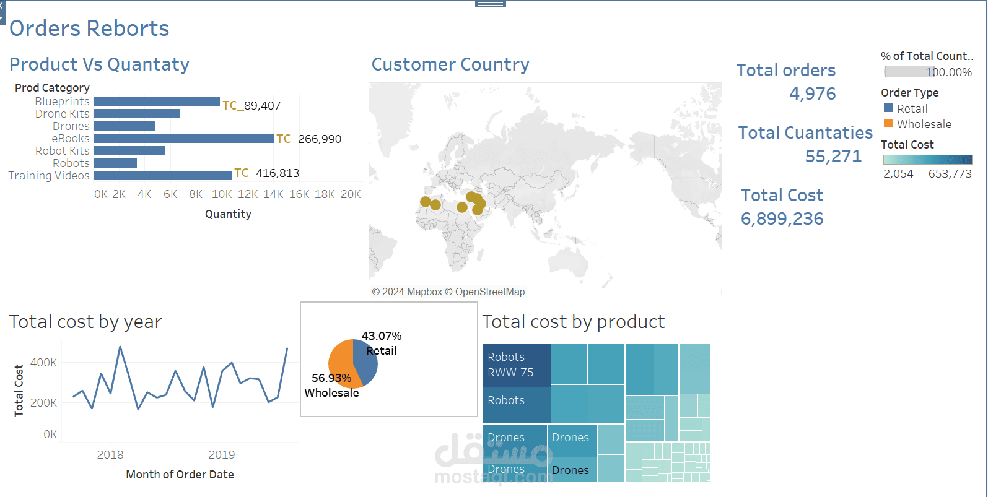
Task: Click the Robots category bar
Action: [x=115, y=163]
